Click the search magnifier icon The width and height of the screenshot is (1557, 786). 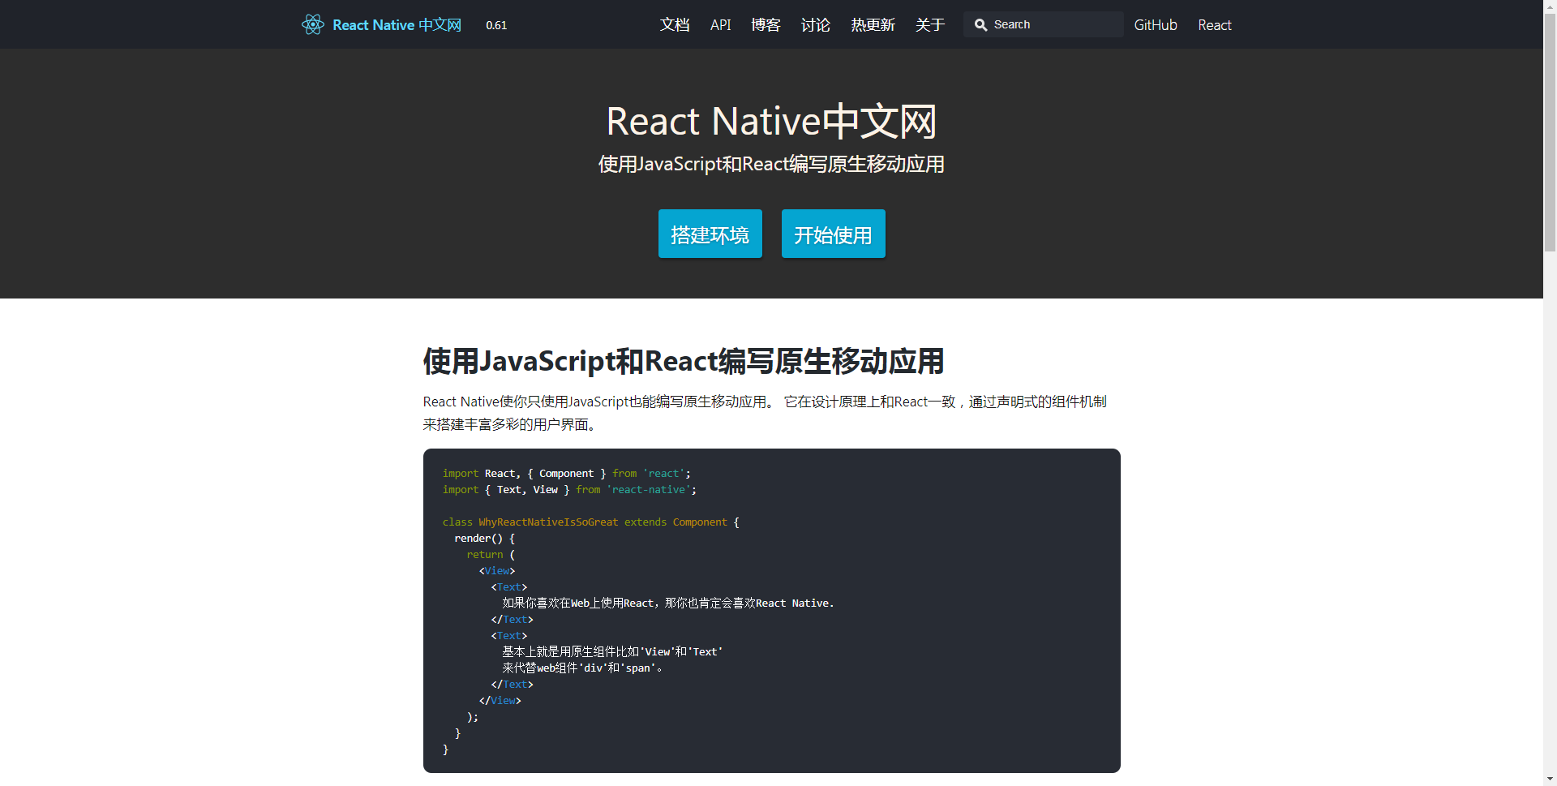click(x=981, y=24)
